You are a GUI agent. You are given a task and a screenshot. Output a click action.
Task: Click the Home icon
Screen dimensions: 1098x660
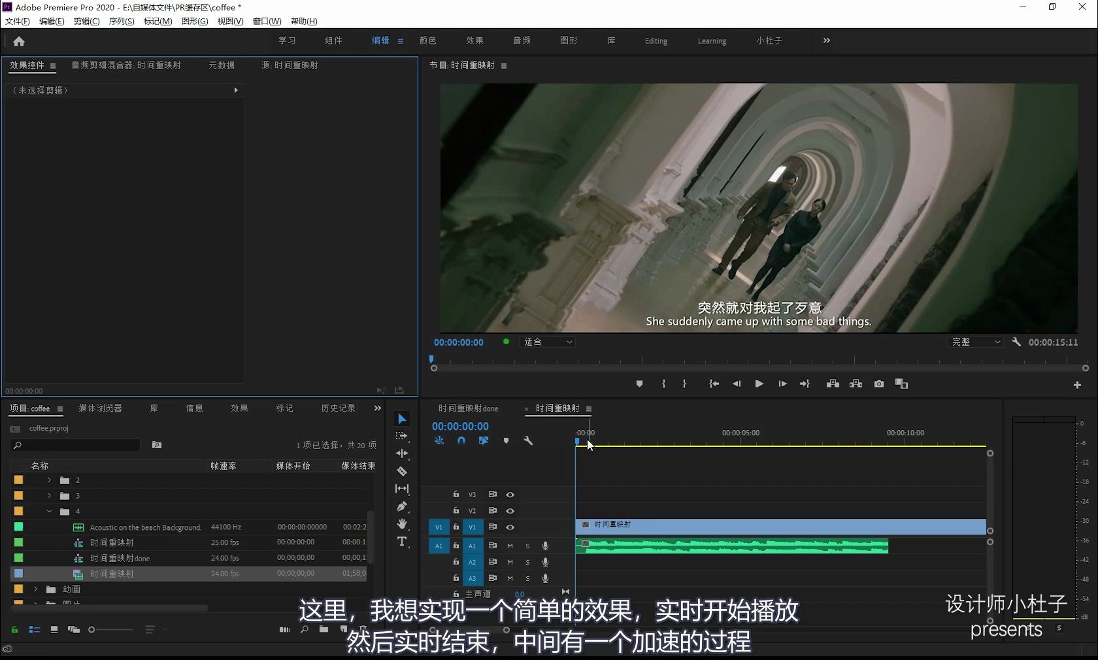click(x=19, y=41)
